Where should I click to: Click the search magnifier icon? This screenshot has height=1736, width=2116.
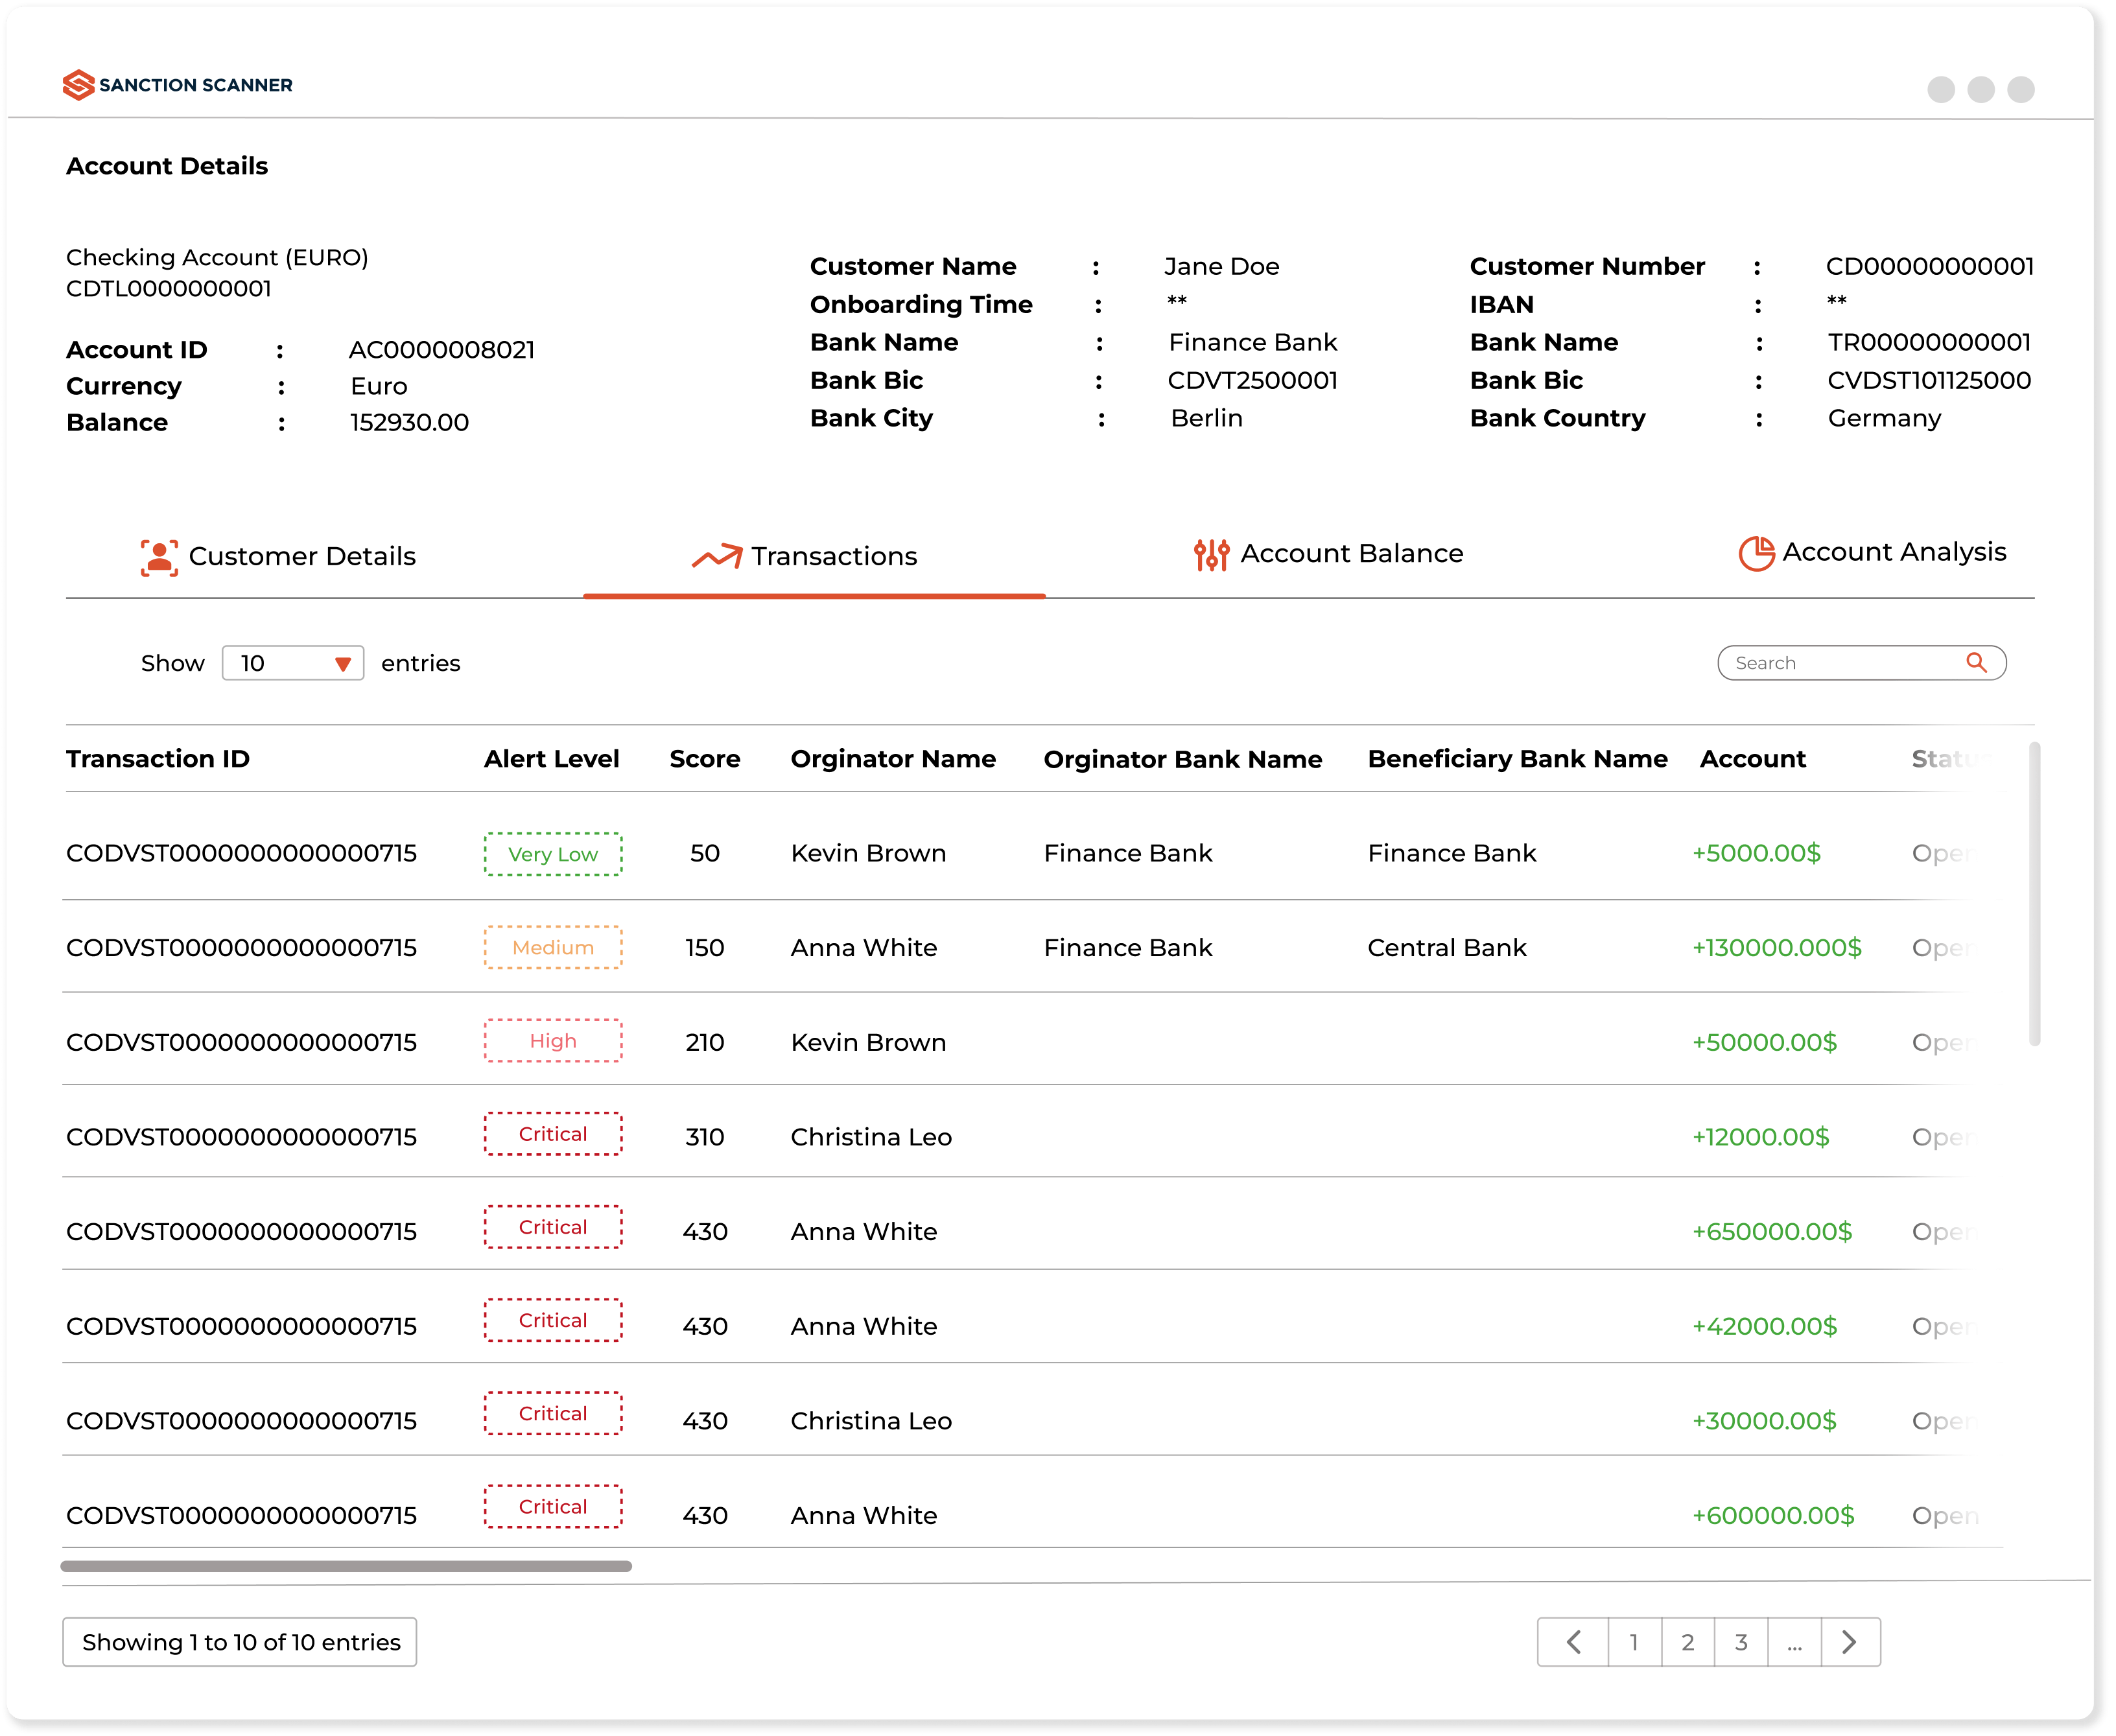(x=1972, y=663)
